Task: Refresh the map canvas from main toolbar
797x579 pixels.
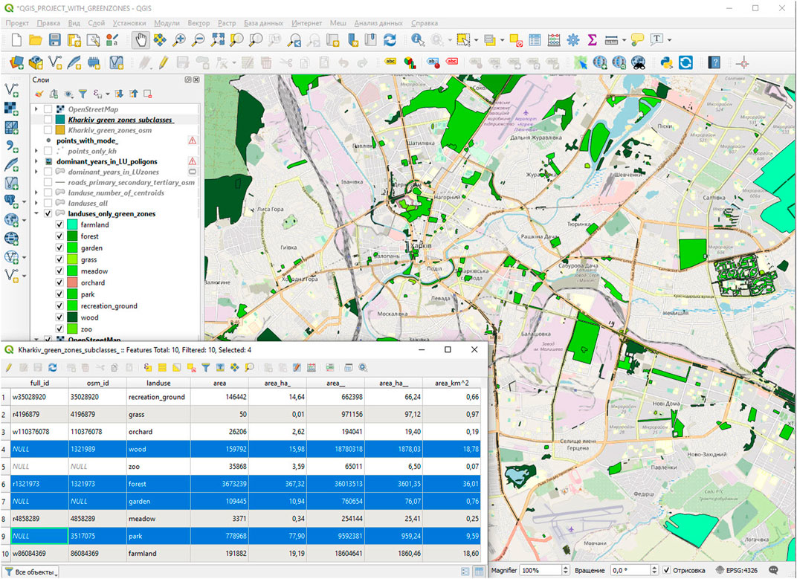Action: click(x=390, y=39)
